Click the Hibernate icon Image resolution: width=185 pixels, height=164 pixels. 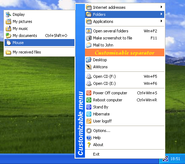[x=89, y=114]
